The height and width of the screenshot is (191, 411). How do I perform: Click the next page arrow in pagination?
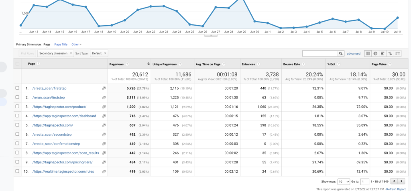(402, 181)
